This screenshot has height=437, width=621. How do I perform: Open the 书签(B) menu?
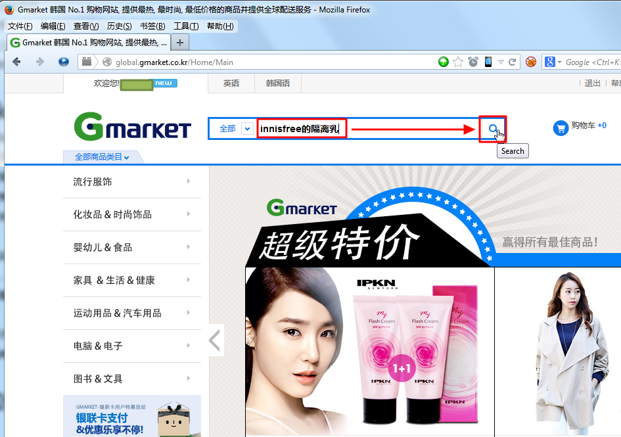[152, 26]
